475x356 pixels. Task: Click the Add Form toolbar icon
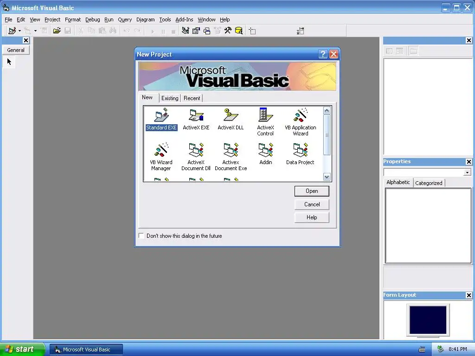[27, 31]
